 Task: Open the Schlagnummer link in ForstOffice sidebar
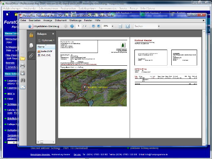point(11,47)
